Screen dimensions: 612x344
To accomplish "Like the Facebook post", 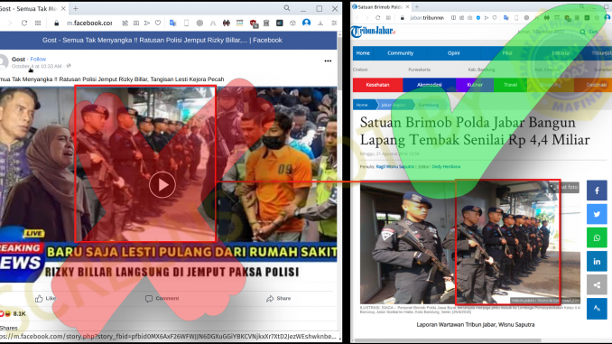I will 45,298.
